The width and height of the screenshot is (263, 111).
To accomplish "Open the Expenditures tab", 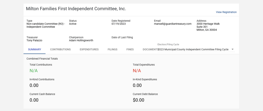I will [x=89, y=49].
